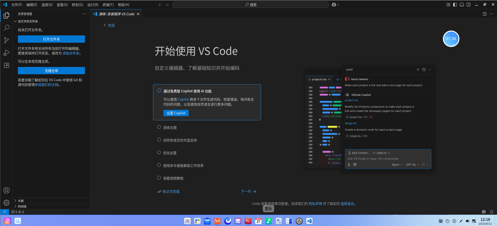Open the 转到(G) menu
The width and height of the screenshot is (497, 226).
(77, 5)
